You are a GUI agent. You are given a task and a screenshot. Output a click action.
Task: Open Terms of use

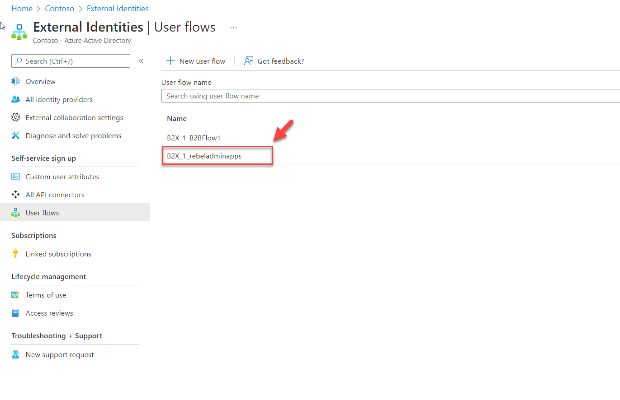coord(46,295)
